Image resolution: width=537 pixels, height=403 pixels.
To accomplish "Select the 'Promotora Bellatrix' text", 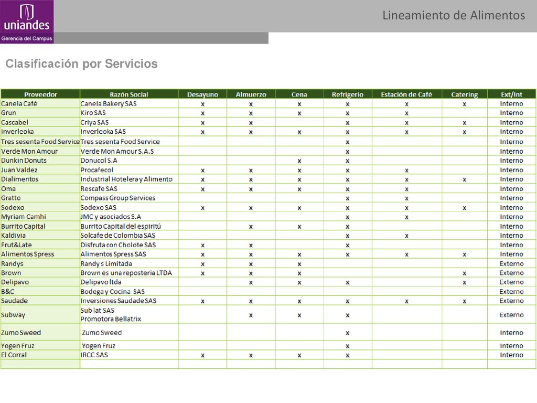I will click(111, 319).
